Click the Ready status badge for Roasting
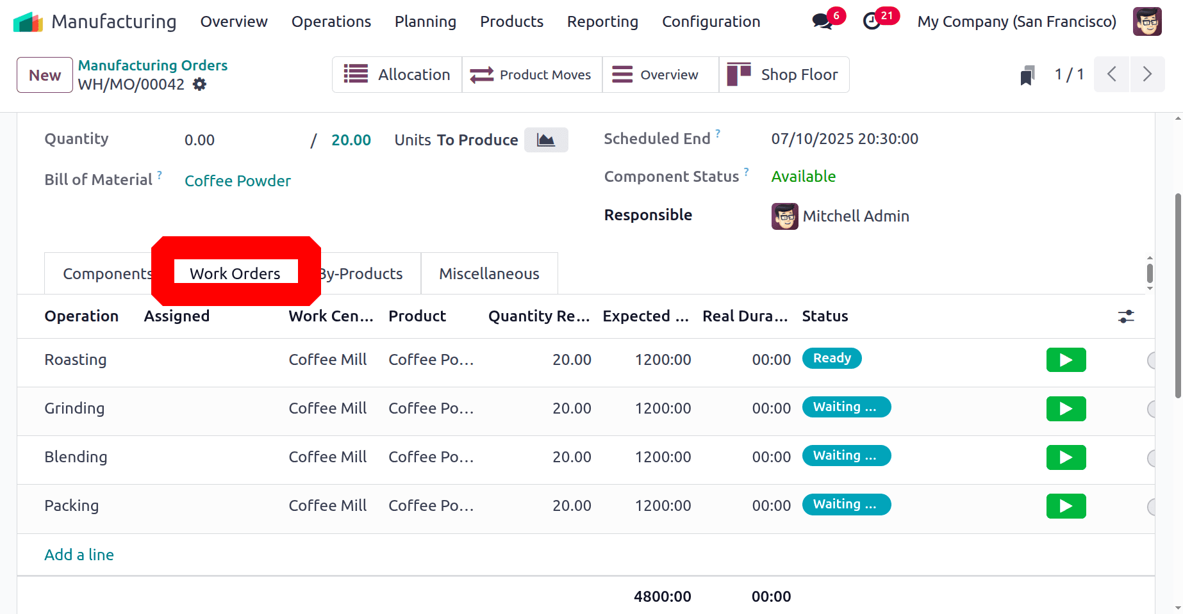Image resolution: width=1183 pixels, height=614 pixels. tap(832, 358)
